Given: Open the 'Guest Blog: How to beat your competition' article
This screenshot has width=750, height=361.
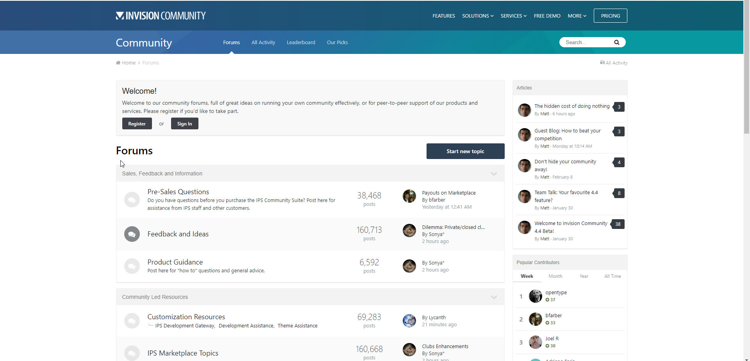Looking at the screenshot, I should click(568, 135).
